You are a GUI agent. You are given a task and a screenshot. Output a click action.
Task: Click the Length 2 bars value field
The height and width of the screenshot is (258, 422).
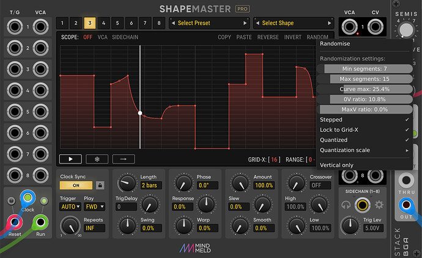tap(151, 185)
